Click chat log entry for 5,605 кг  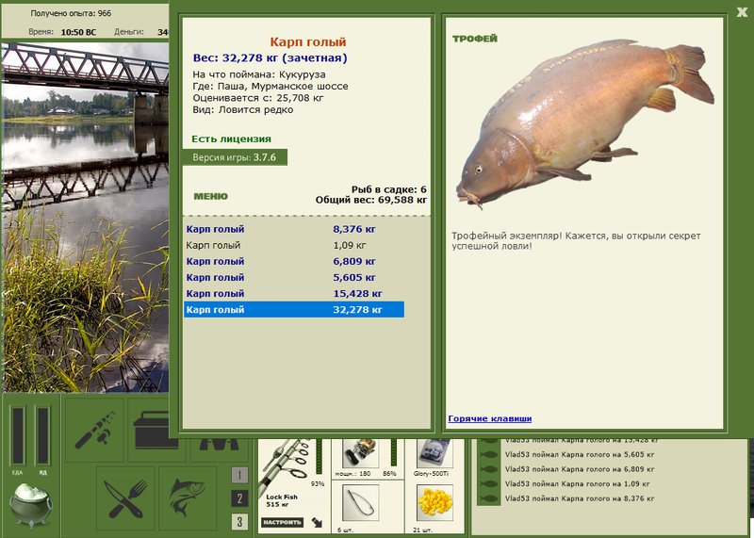[x=580, y=454]
